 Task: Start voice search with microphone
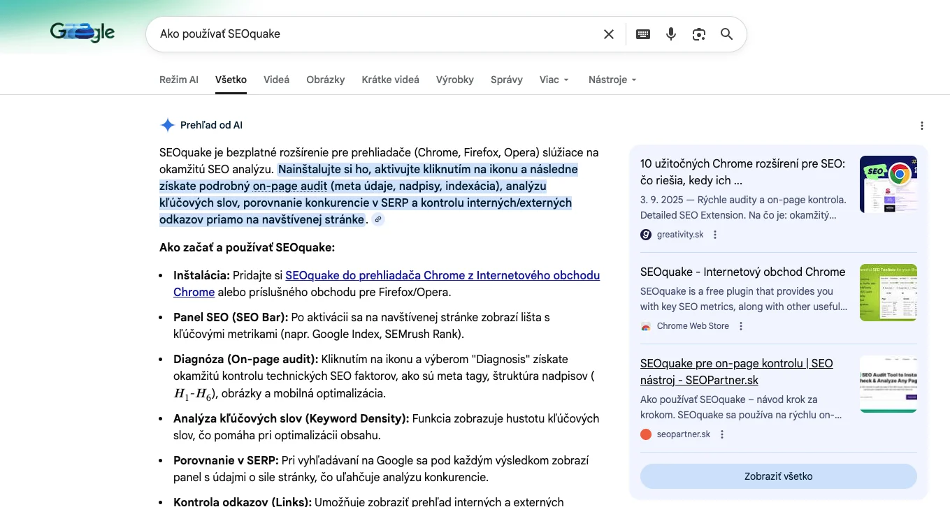(x=671, y=34)
